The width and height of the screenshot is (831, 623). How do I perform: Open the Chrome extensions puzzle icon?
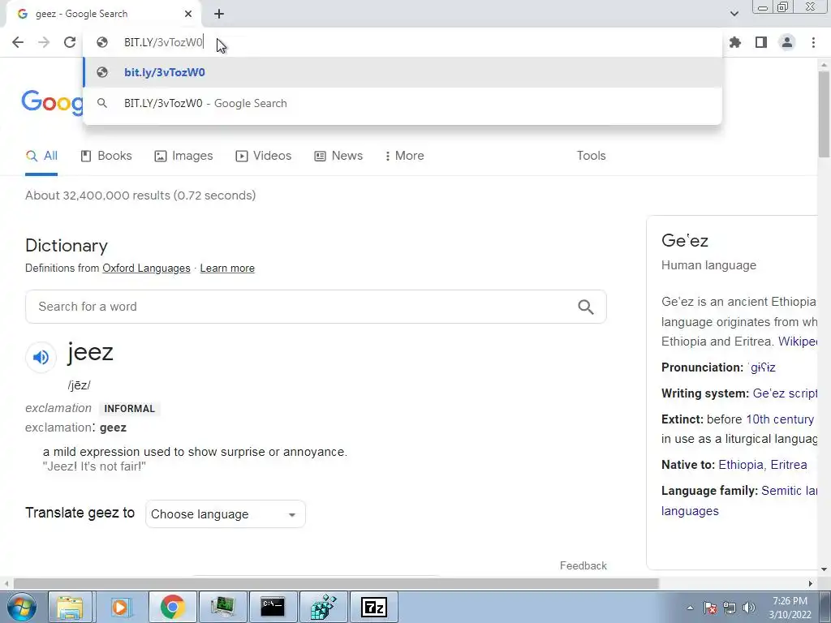click(735, 42)
